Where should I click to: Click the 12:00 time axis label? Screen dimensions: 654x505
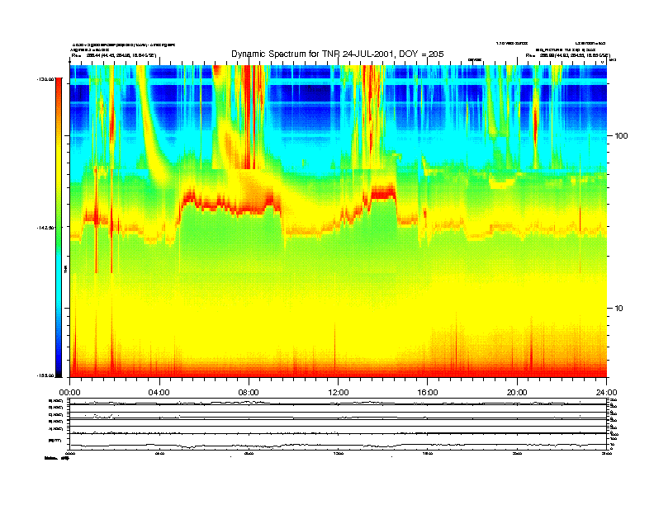pyautogui.click(x=339, y=393)
